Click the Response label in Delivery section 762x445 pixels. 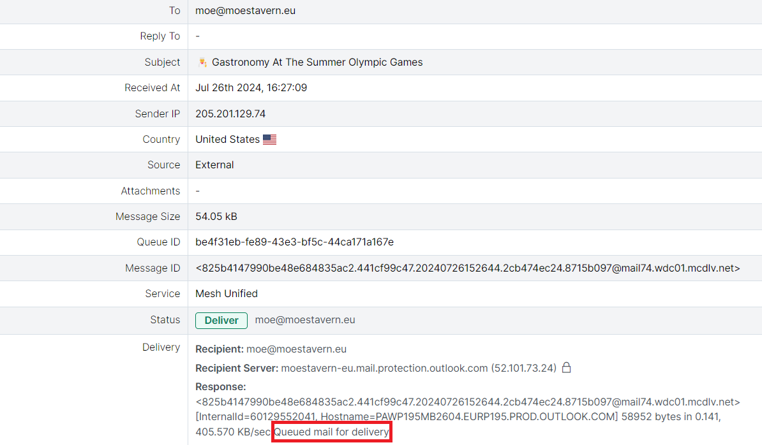(x=220, y=387)
